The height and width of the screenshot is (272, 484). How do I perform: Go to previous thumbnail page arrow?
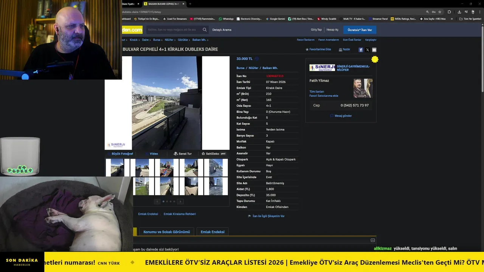157,202
